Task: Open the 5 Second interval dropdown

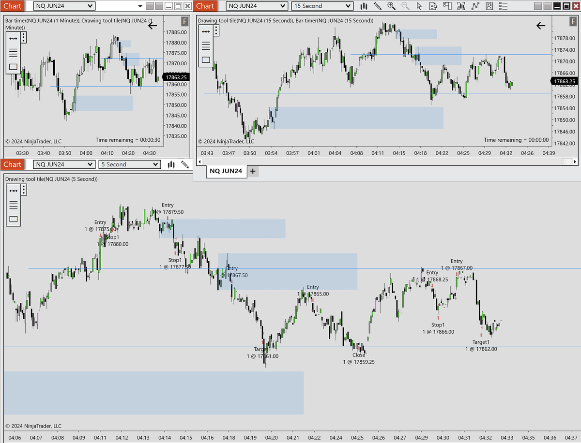Action: point(129,164)
